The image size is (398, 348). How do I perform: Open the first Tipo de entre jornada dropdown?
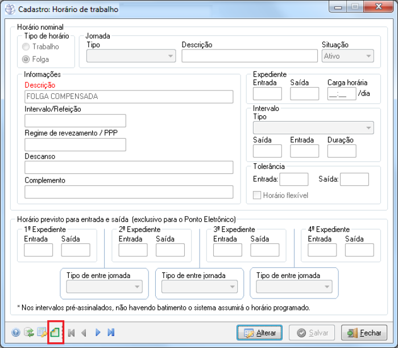(x=104, y=287)
